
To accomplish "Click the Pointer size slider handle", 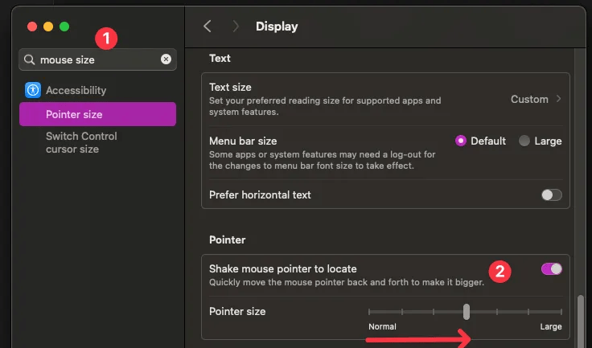I will pyautogui.click(x=466, y=311).
